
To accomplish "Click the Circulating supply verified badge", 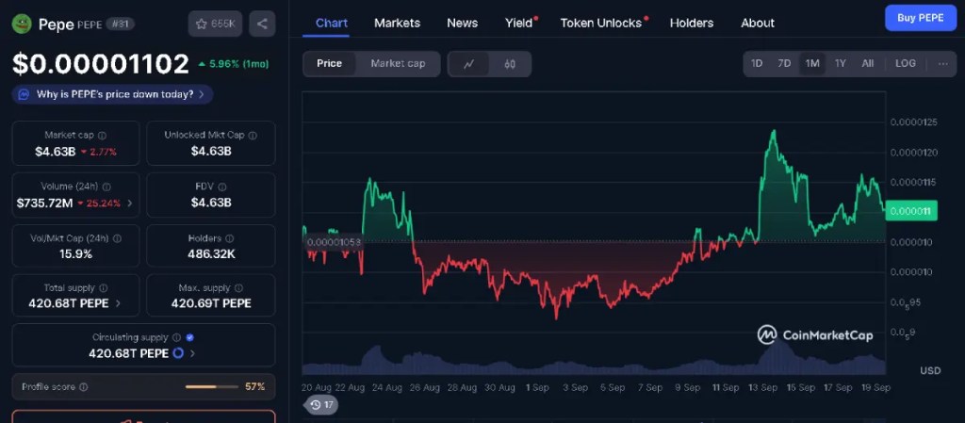I will pos(190,337).
